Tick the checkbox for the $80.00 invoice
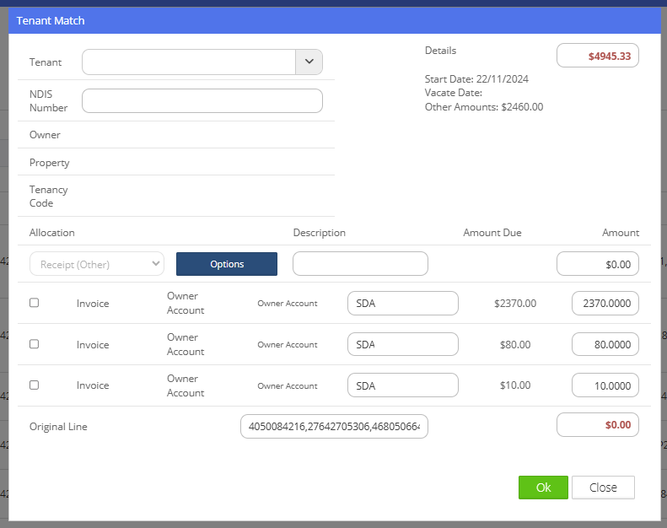Image resolution: width=667 pixels, height=528 pixels. coord(34,344)
